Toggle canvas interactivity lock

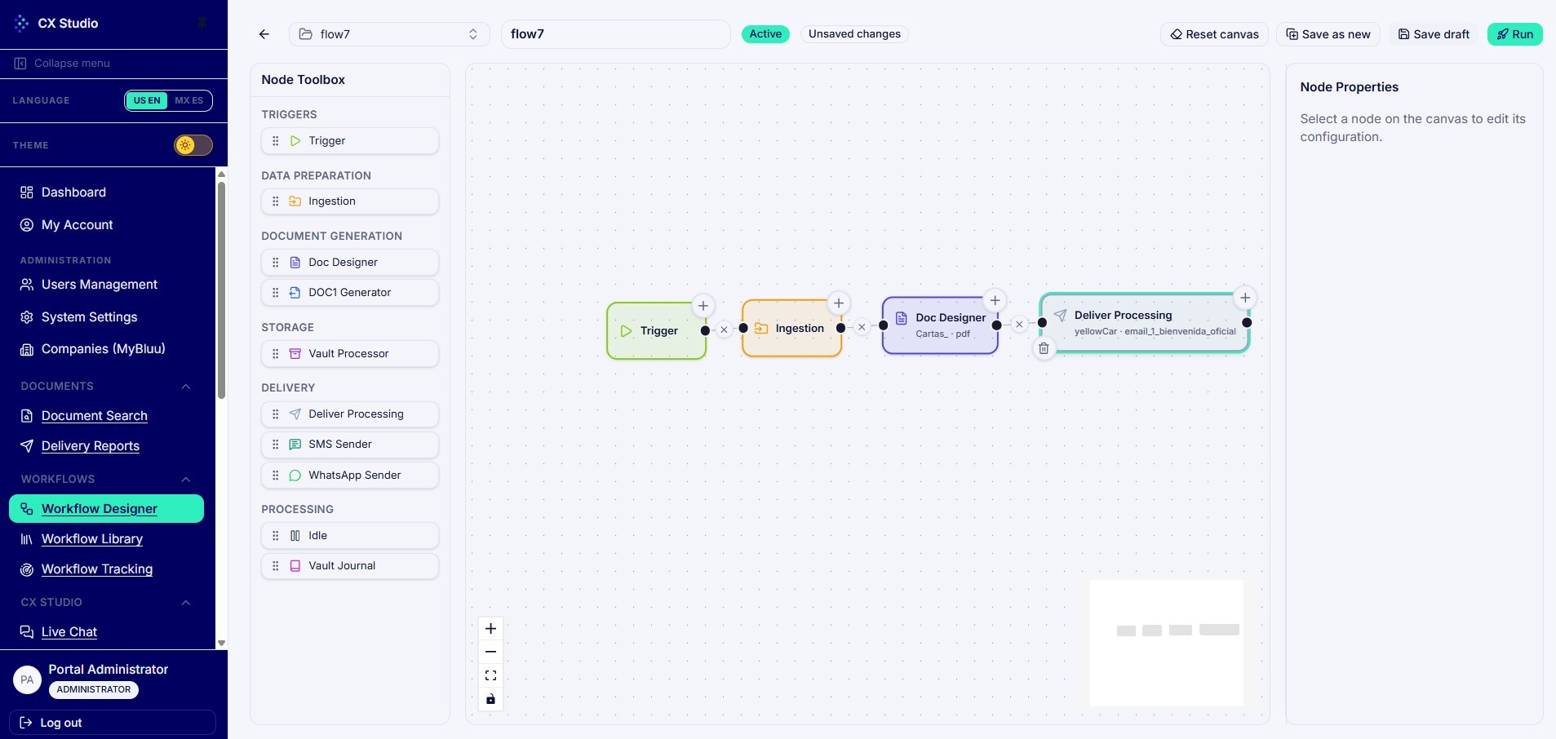490,699
